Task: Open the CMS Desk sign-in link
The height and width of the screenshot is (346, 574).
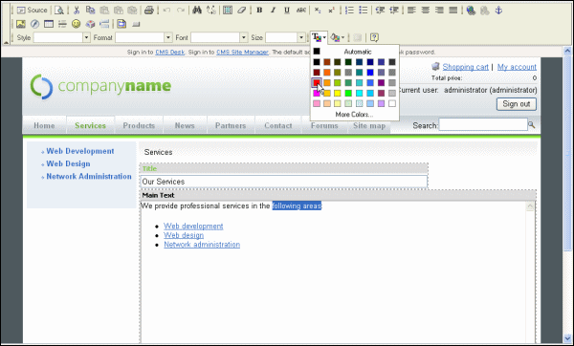Action: tap(170, 52)
